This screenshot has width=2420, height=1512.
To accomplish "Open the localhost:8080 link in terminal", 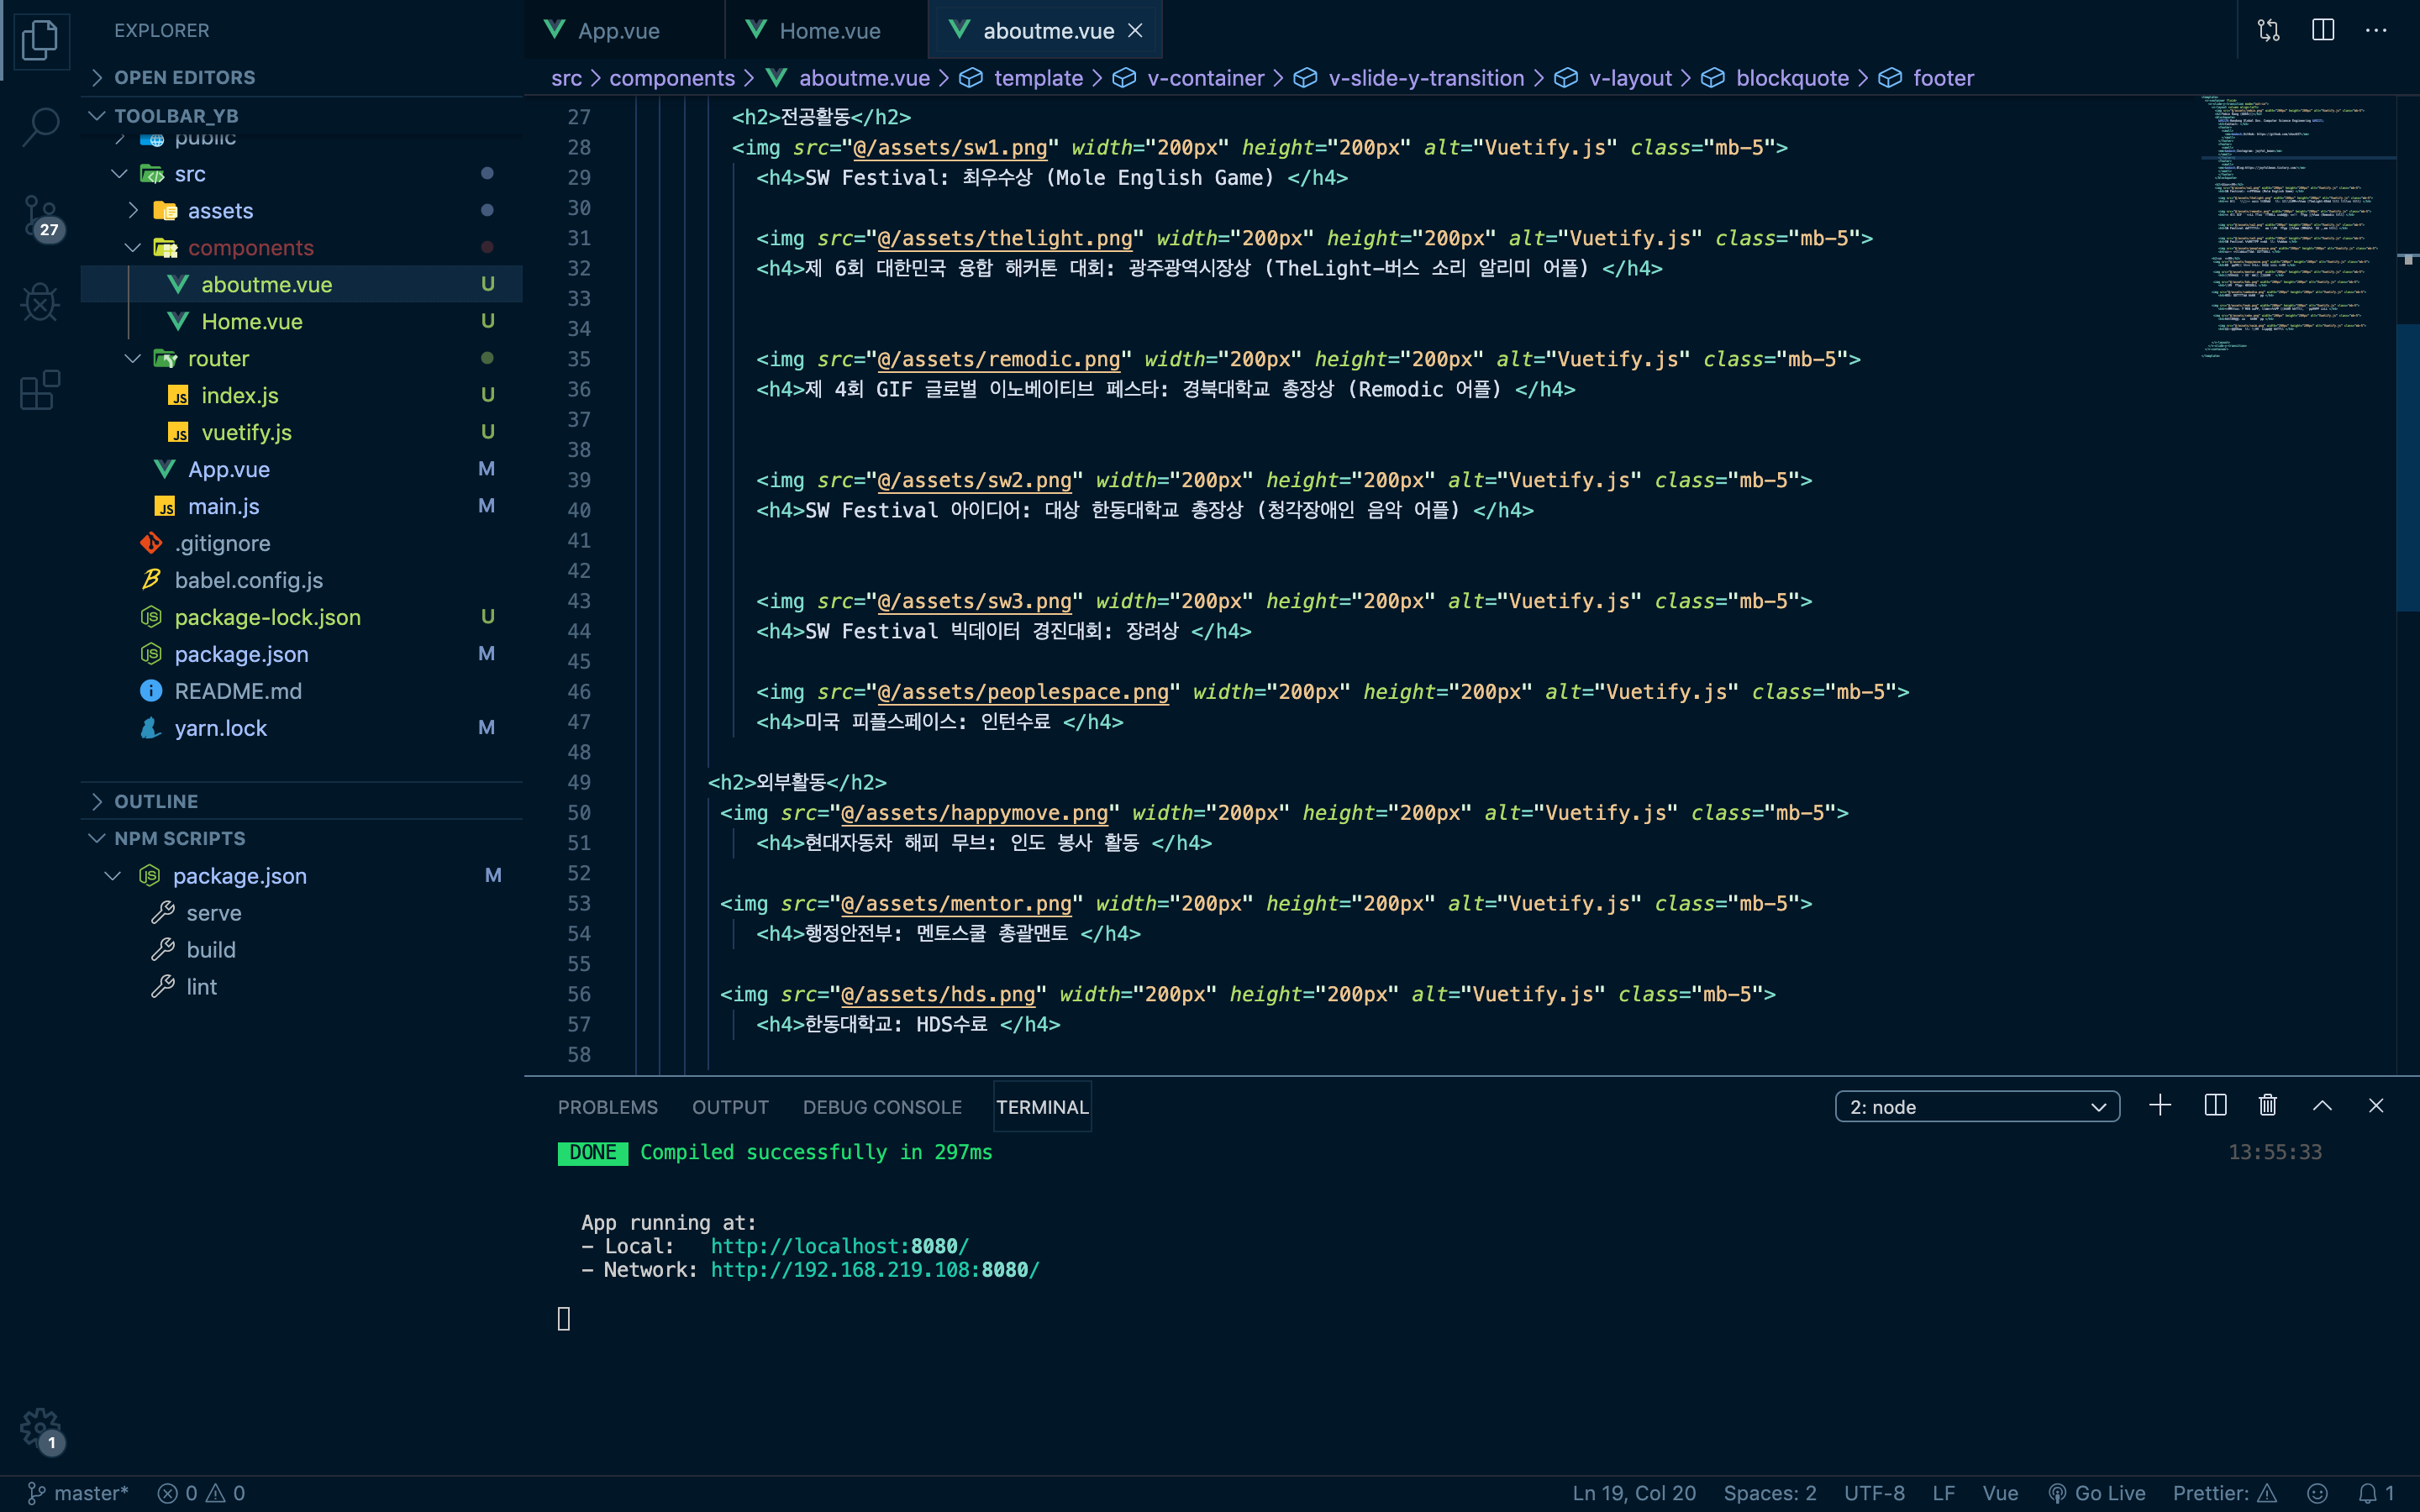I will pyautogui.click(x=839, y=1246).
